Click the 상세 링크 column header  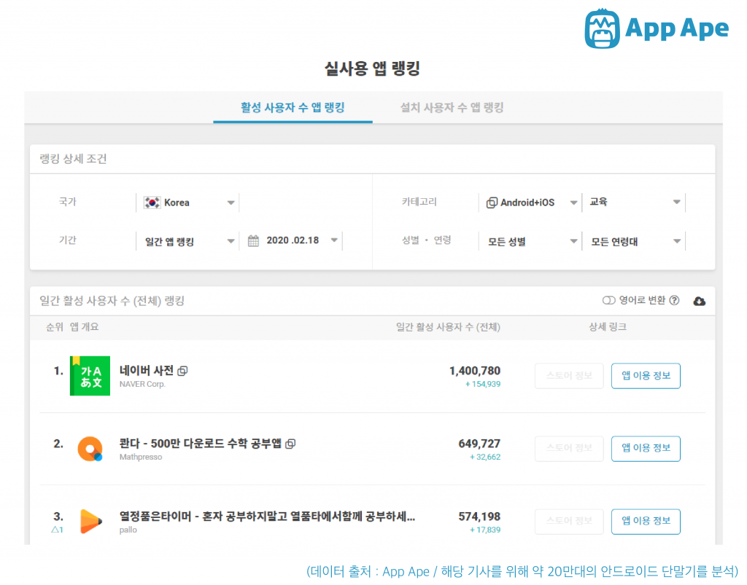pyautogui.click(x=608, y=327)
